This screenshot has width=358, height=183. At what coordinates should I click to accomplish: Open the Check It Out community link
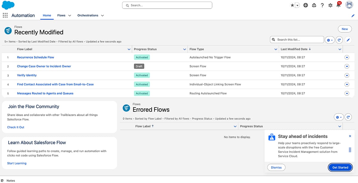coord(16,127)
